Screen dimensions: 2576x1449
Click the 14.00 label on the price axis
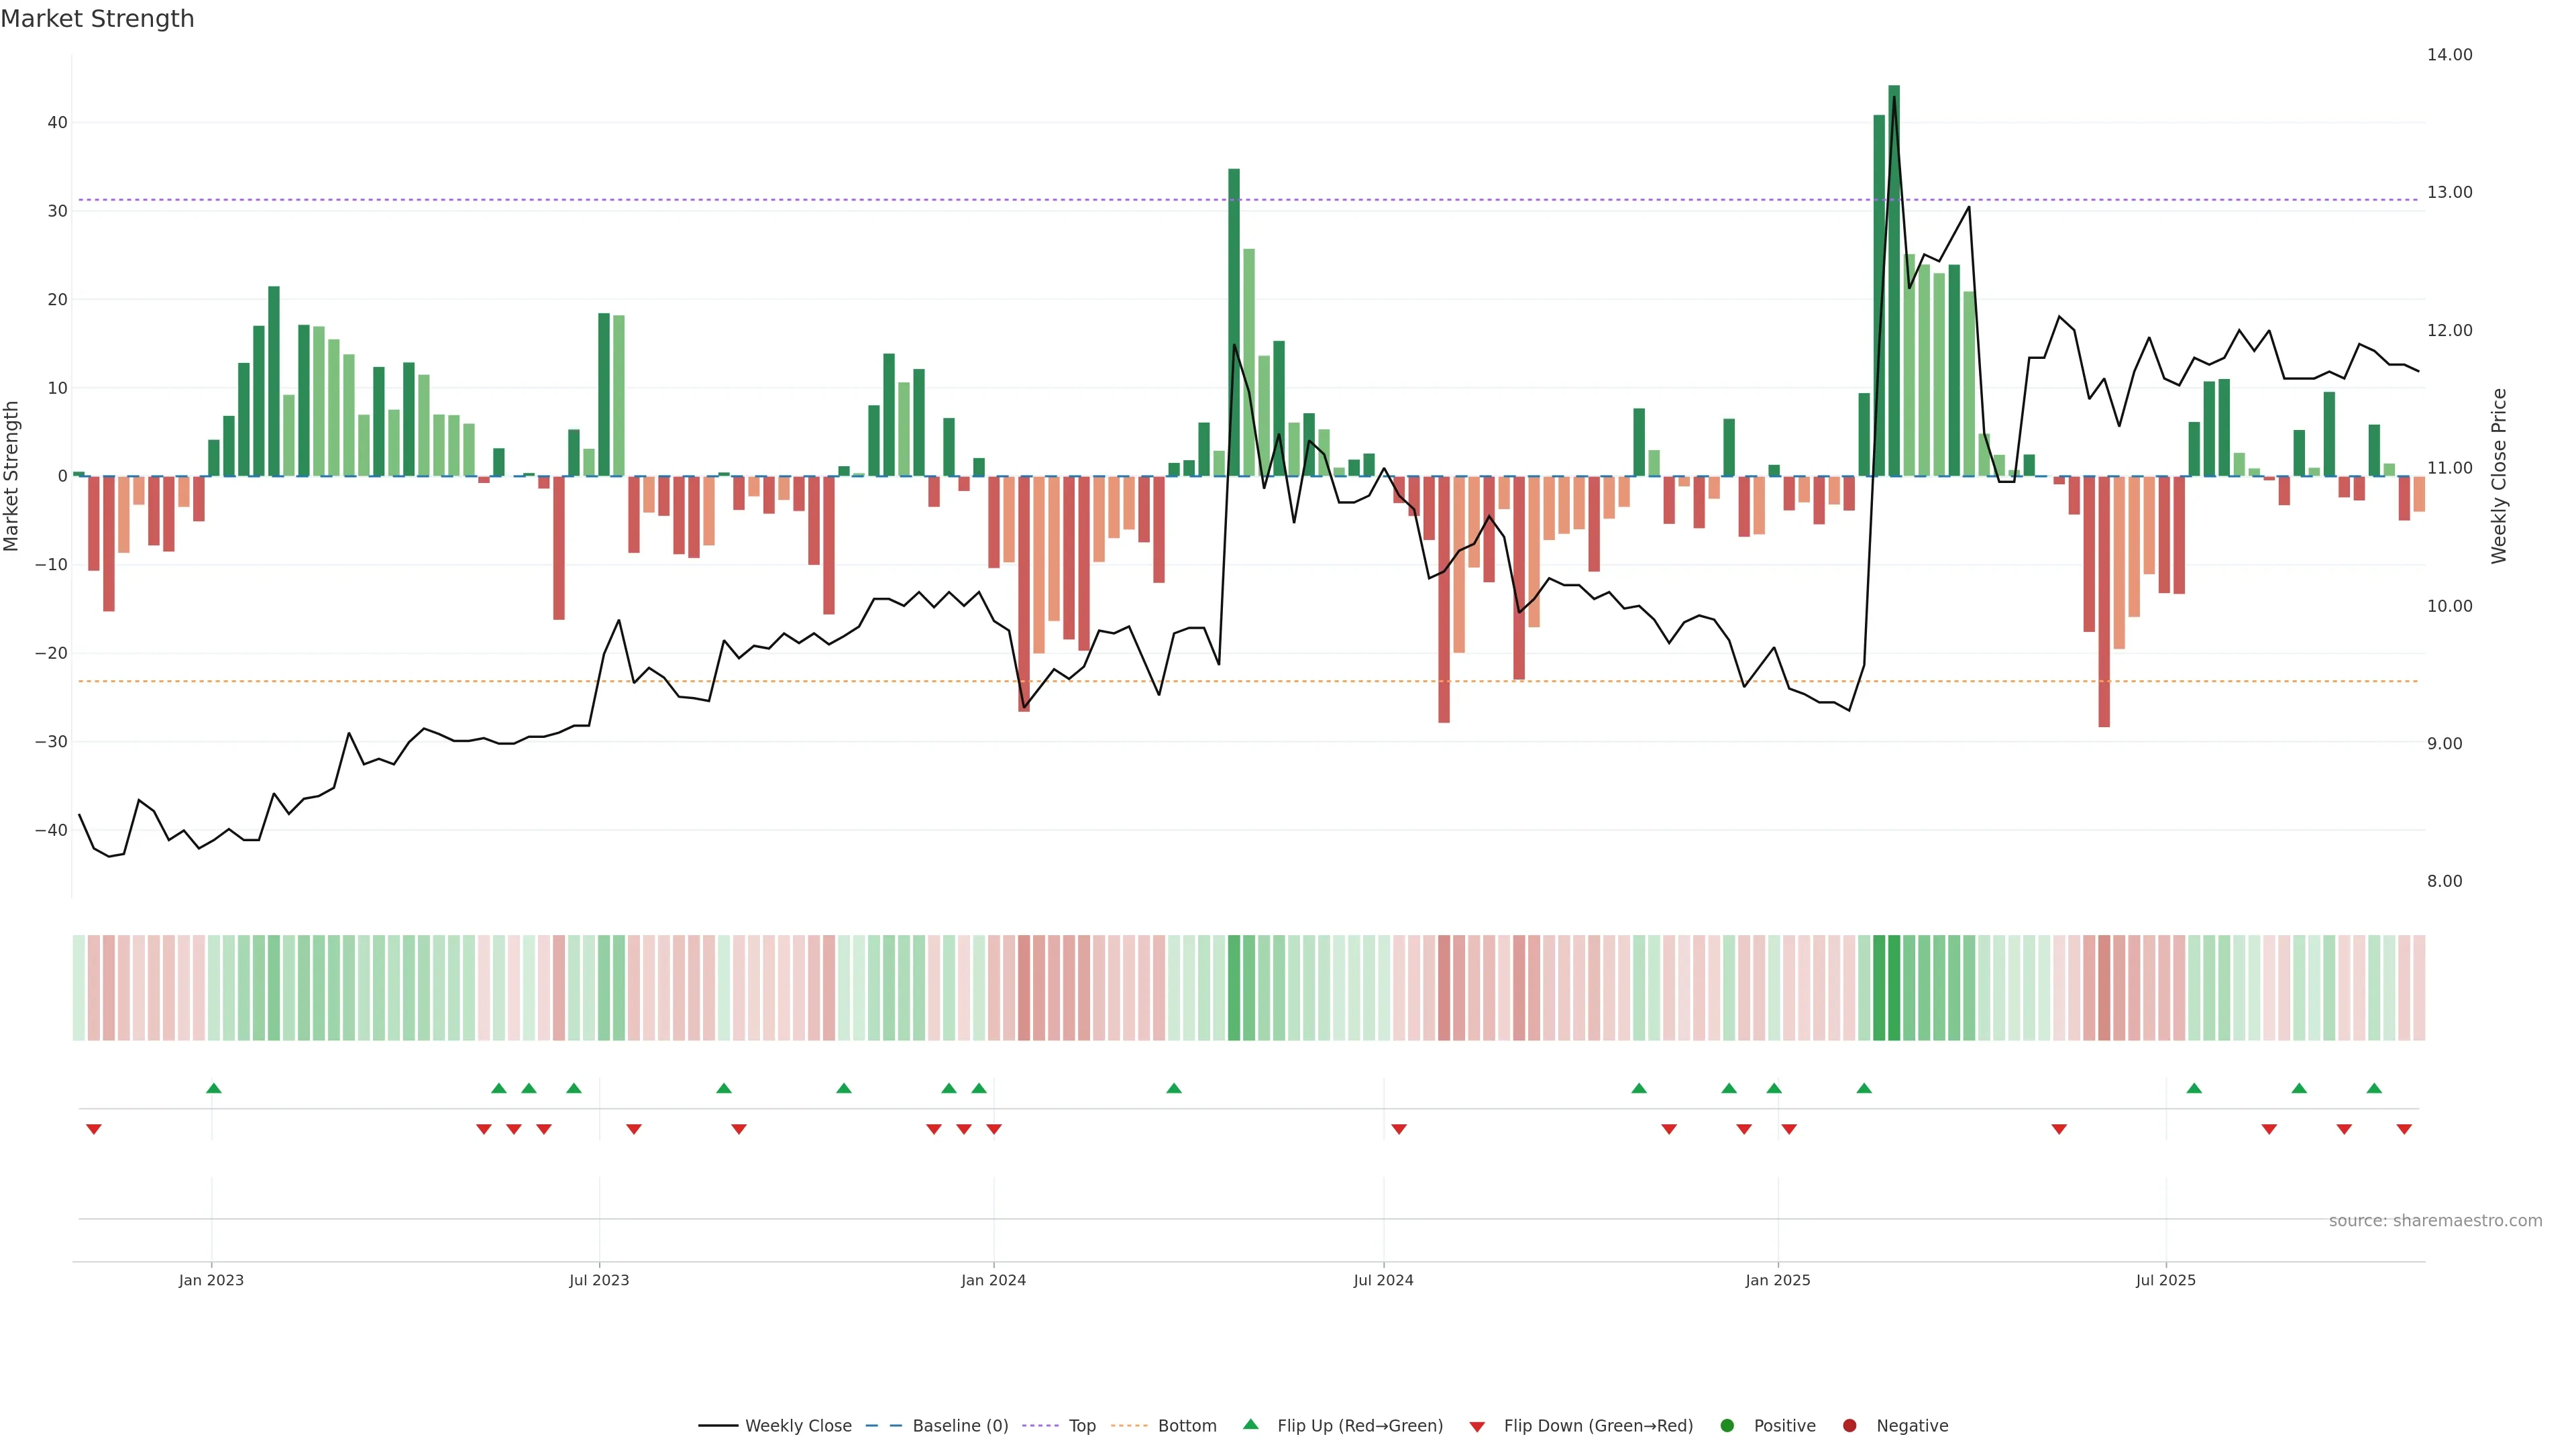point(2449,55)
